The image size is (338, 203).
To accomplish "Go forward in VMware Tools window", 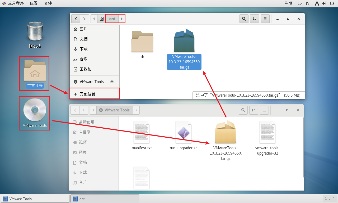I will 83,110.
